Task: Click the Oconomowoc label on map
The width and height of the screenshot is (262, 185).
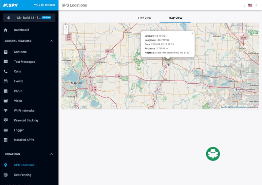Action: pos(199,76)
